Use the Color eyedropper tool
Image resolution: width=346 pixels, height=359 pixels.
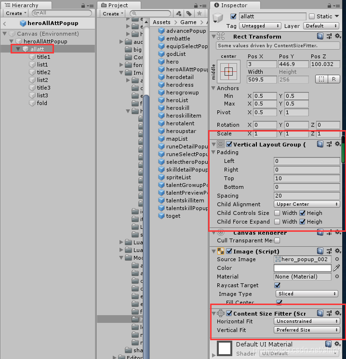tap(336, 268)
